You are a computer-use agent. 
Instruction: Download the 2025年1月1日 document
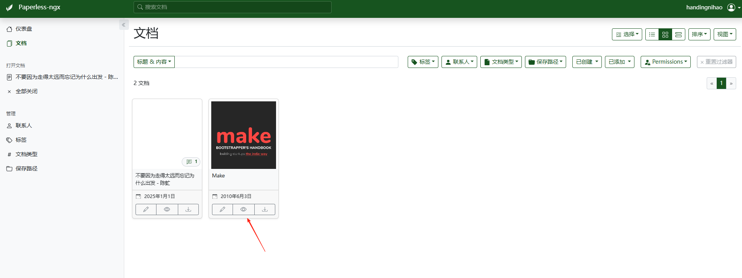coord(188,209)
